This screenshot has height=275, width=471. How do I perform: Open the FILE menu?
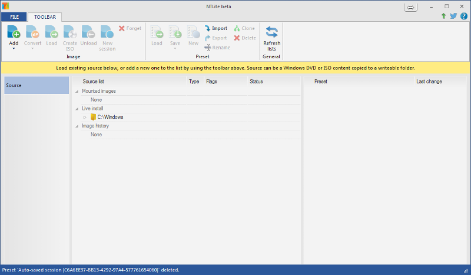(x=14, y=17)
